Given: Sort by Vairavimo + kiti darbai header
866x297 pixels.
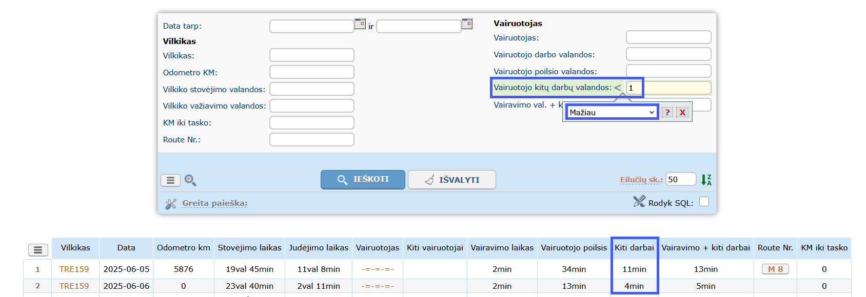Looking at the screenshot, I should 706,248.
